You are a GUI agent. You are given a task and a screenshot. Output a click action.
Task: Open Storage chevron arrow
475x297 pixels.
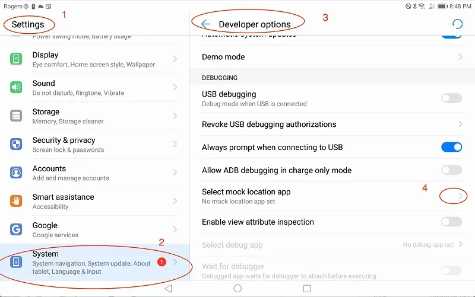tap(175, 116)
